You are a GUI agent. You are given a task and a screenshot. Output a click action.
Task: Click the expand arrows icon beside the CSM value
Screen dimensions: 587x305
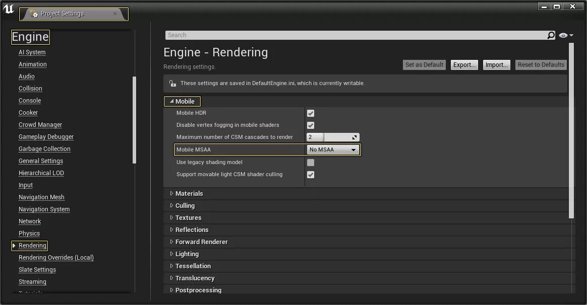pyautogui.click(x=355, y=137)
